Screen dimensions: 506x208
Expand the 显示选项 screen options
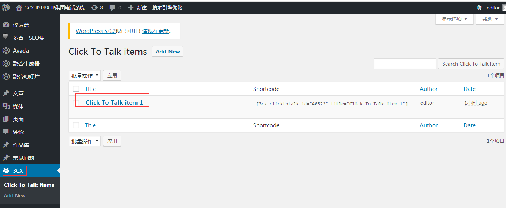(x=454, y=19)
